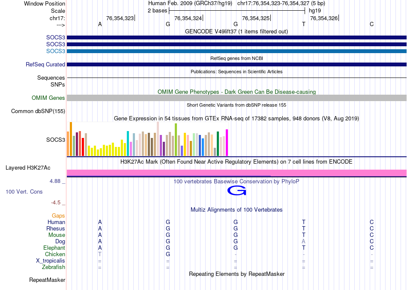Click the 76,354,325 coordinate tick

click(x=256, y=18)
